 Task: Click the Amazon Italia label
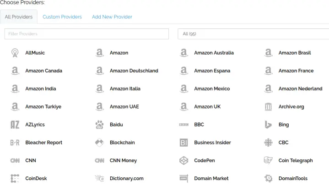point(125,88)
